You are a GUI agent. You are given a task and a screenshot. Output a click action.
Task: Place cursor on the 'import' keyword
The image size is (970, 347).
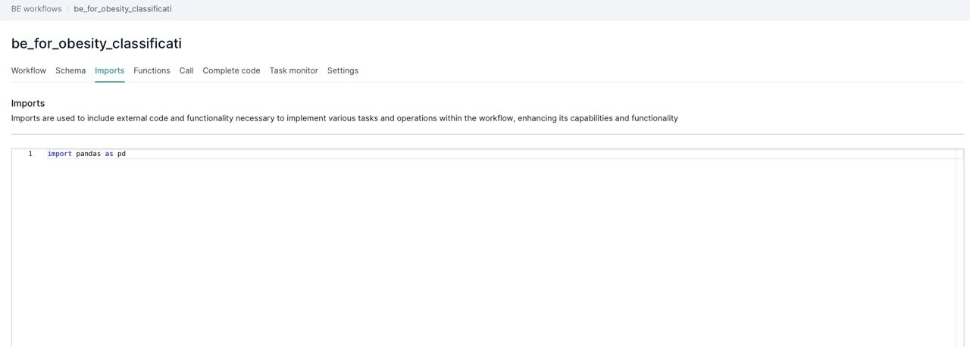59,154
